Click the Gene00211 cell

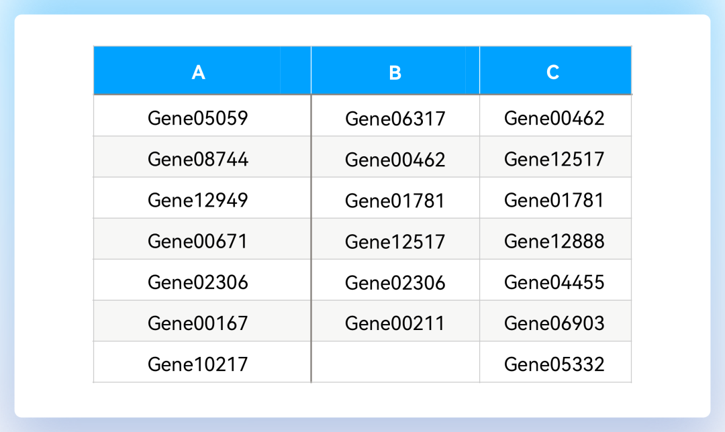coord(395,321)
